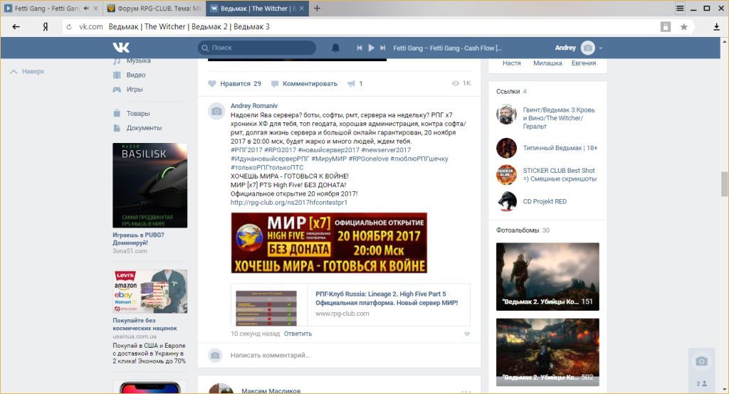Open Товары in the left sidebar
The height and width of the screenshot is (394, 729).
pyautogui.click(x=138, y=114)
